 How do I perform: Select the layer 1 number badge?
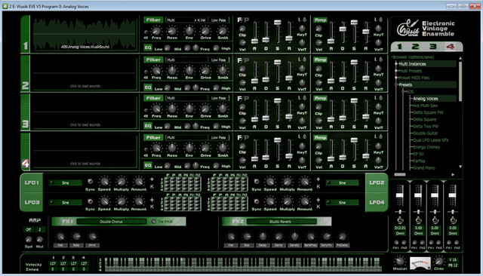click(x=25, y=46)
